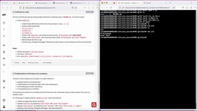Open the Slack icon in ALX sidebar

pyautogui.click(x=4, y=100)
